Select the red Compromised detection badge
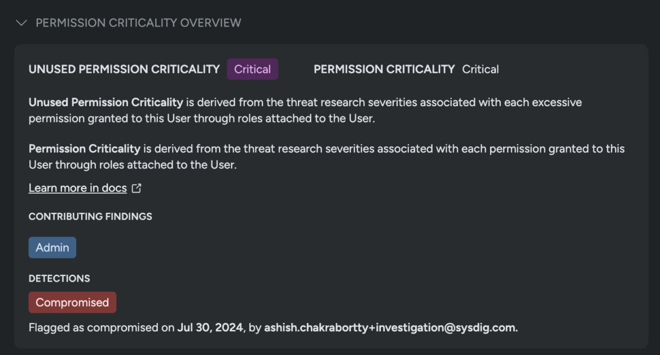Screen dimensions: 660x355 pos(72,303)
